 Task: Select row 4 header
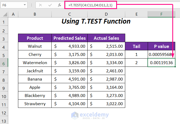[x=4, y=46]
